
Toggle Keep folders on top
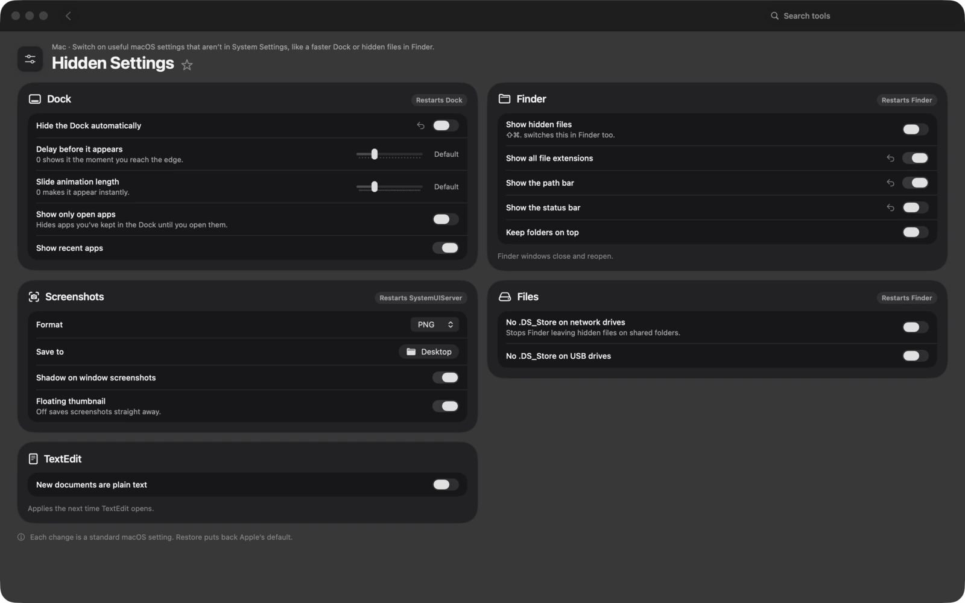915,232
